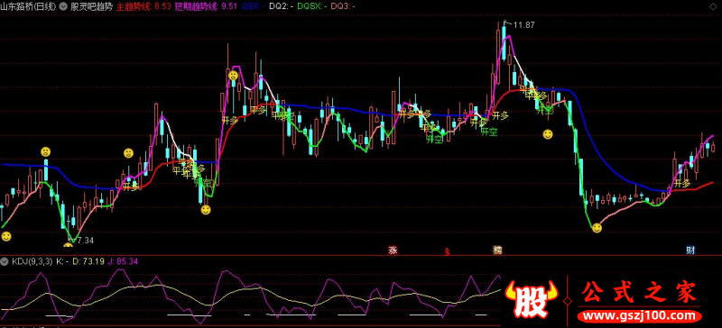Expand the KDJ(9,3,3) indicator dropdown arrow
Screen dimensions: 722x328
click(x=5, y=261)
